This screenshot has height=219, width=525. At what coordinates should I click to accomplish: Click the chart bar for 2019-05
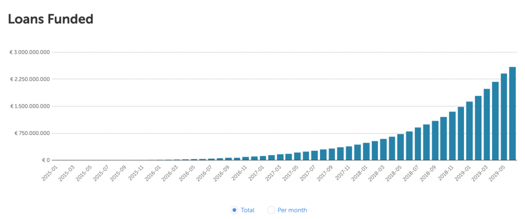tap(503, 117)
